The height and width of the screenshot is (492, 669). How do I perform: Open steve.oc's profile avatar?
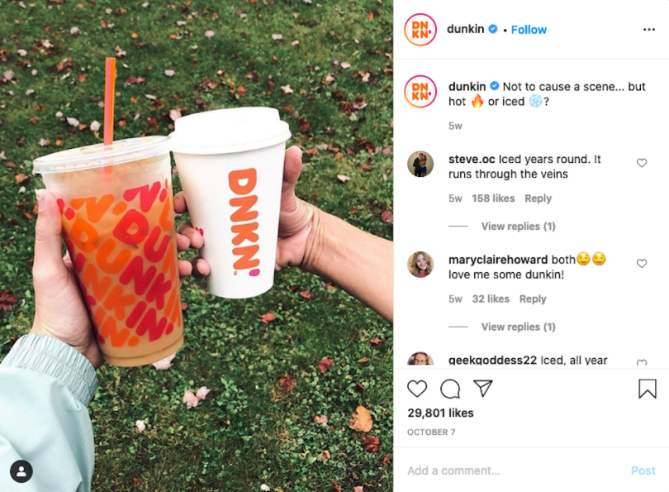pyautogui.click(x=420, y=164)
